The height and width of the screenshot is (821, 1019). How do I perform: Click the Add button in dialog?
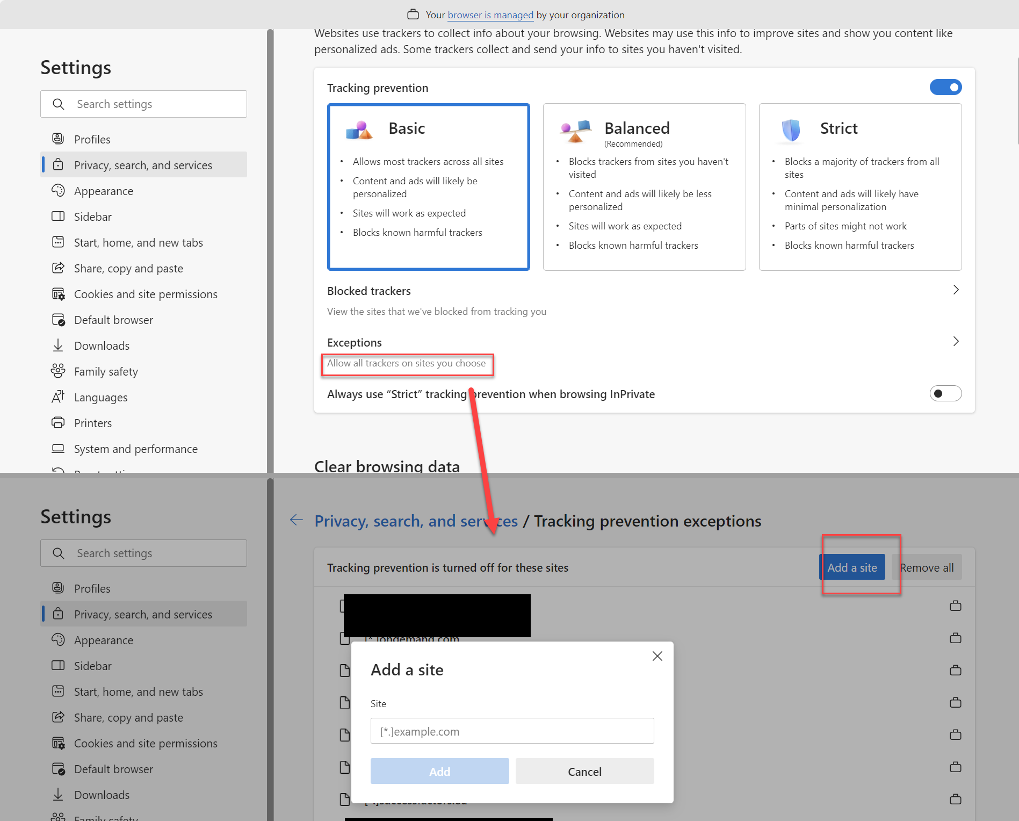(x=439, y=771)
